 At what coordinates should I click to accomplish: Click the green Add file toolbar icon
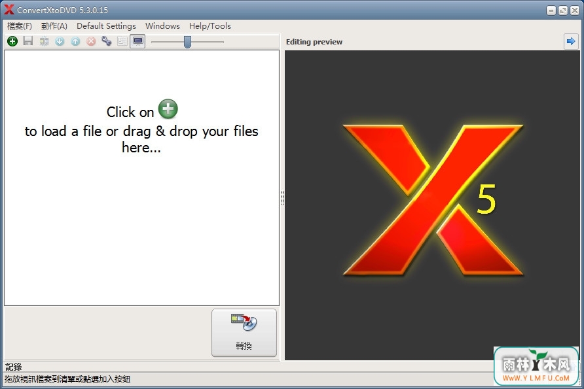(12, 41)
